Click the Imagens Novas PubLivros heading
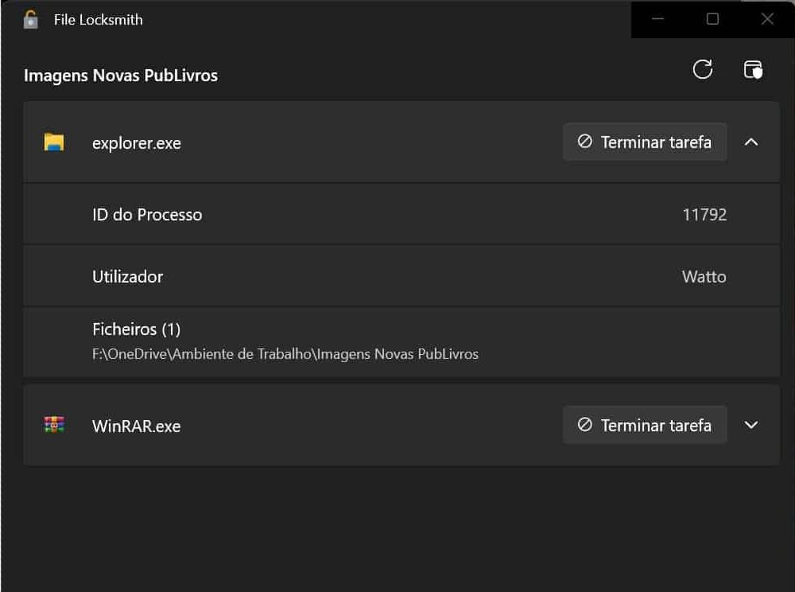The image size is (795, 592). [x=121, y=76]
